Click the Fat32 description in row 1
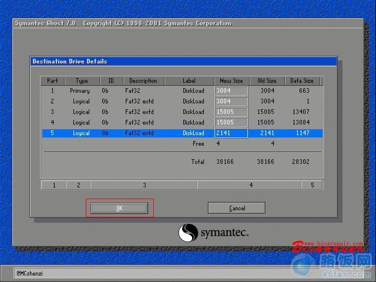376x282 pixels. pos(133,90)
